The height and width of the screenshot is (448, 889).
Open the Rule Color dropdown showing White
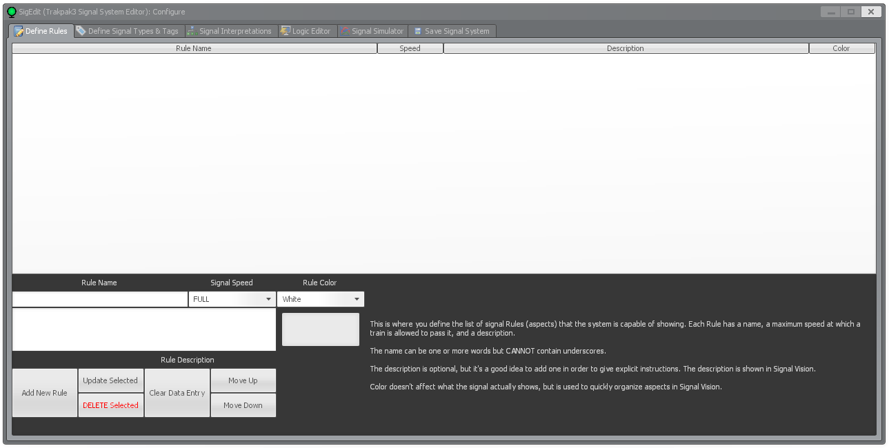[x=320, y=299]
